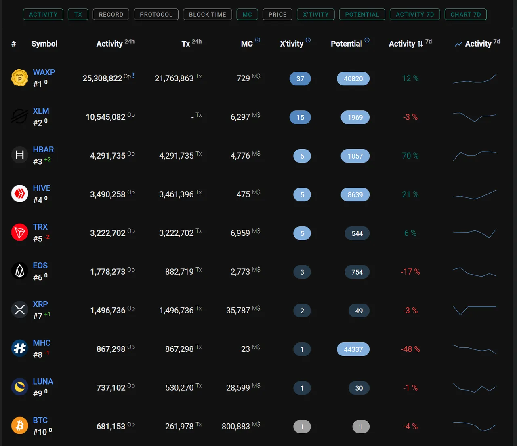The width and height of the screenshot is (517, 446).
Task: Click the XRP logo icon
Action: (x=19, y=310)
